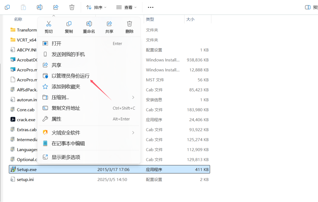This screenshot has width=318, height=202.
Task: Click the Copy icon in the Explorer toolbar
Action: tap(7, 7)
